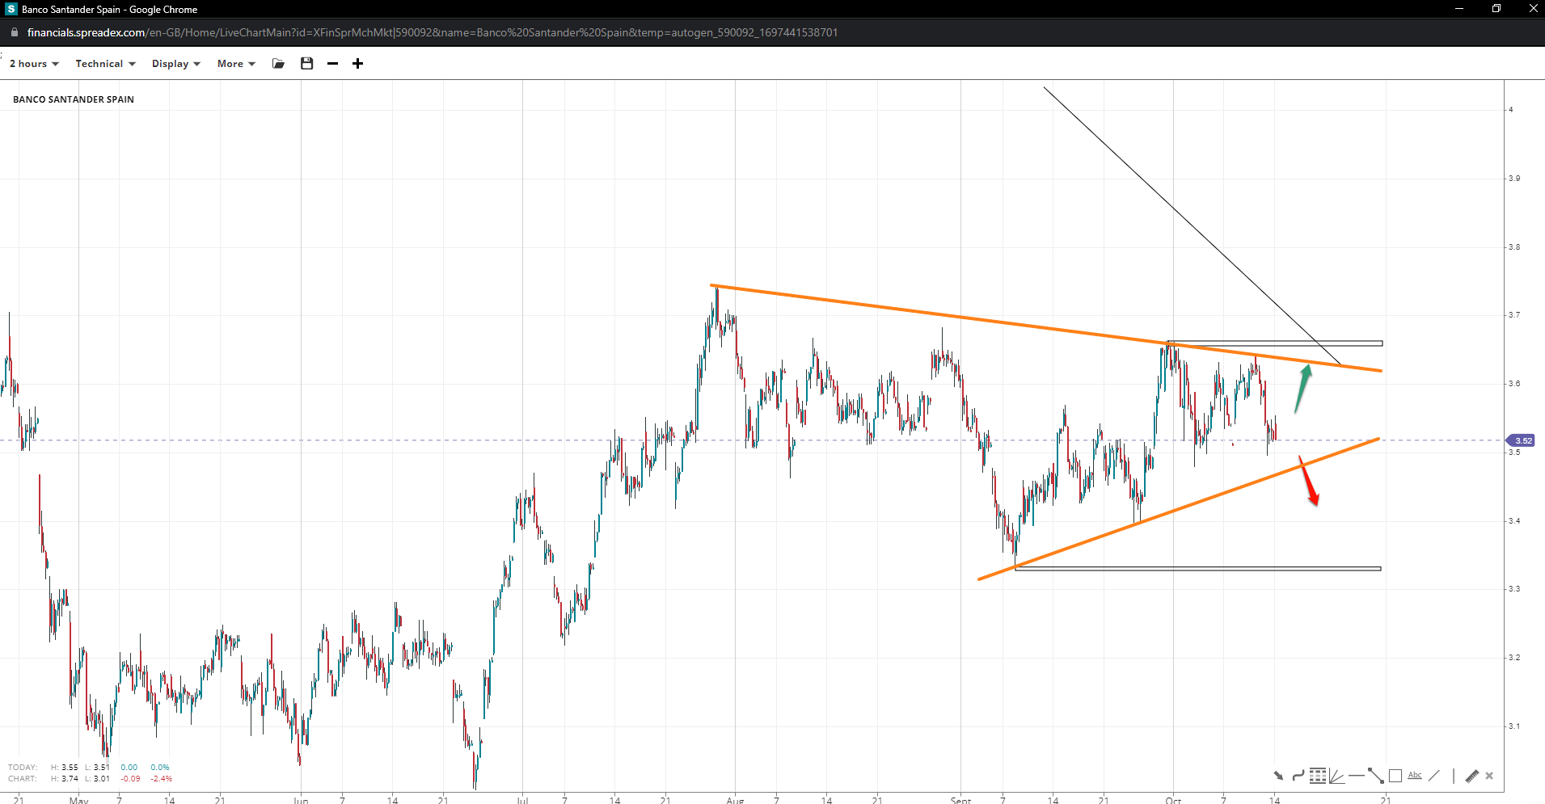This screenshot has height=804, width=1545.
Task: Choose the Fibonacci retracement levels tool
Action: (x=1318, y=776)
